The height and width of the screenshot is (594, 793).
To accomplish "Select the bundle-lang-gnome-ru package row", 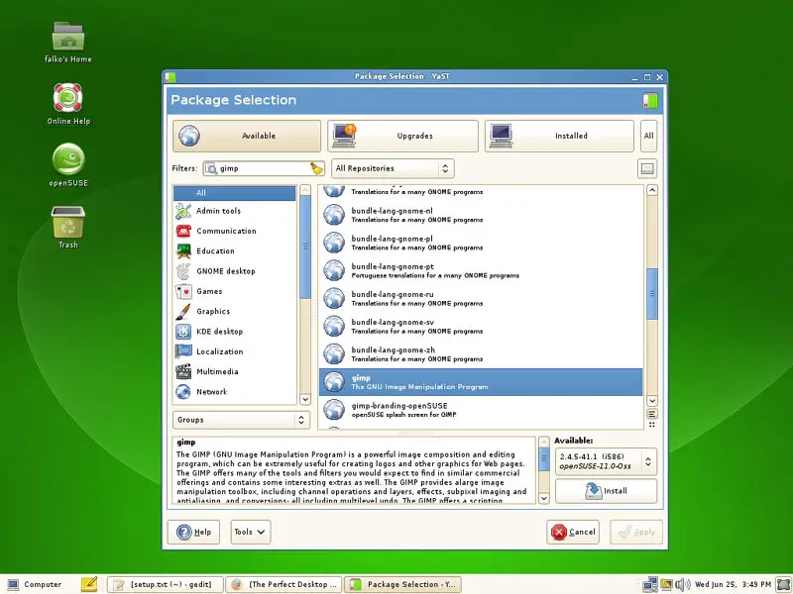I will click(481, 299).
